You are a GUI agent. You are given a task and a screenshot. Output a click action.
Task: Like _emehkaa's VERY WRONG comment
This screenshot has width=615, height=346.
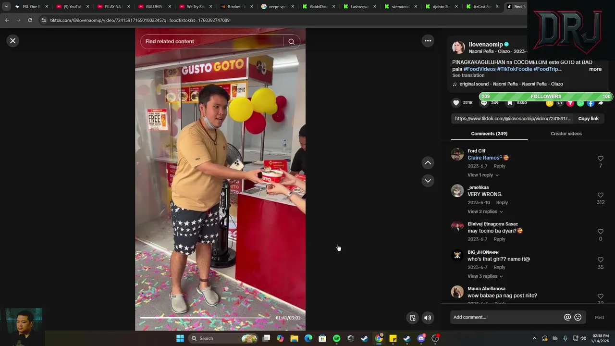(601, 195)
